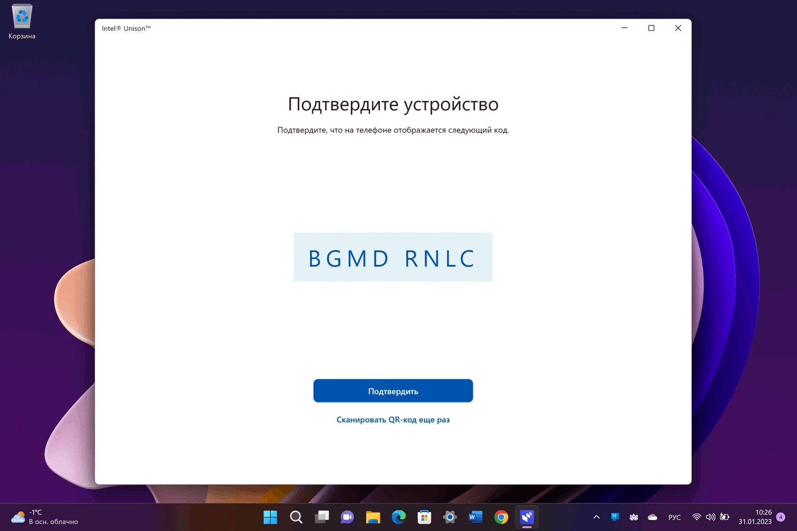797x531 pixels.
Task: Click the battery tray icon
Action: pyautogui.click(x=725, y=517)
